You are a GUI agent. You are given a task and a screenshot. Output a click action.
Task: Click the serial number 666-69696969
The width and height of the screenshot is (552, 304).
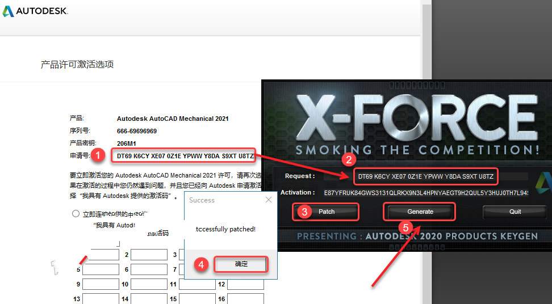tap(137, 131)
